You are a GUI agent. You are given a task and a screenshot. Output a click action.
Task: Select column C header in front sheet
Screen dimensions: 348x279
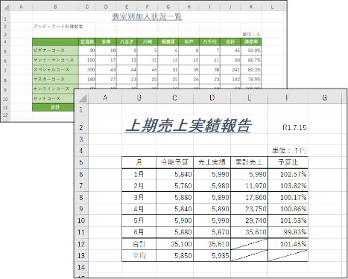click(174, 98)
